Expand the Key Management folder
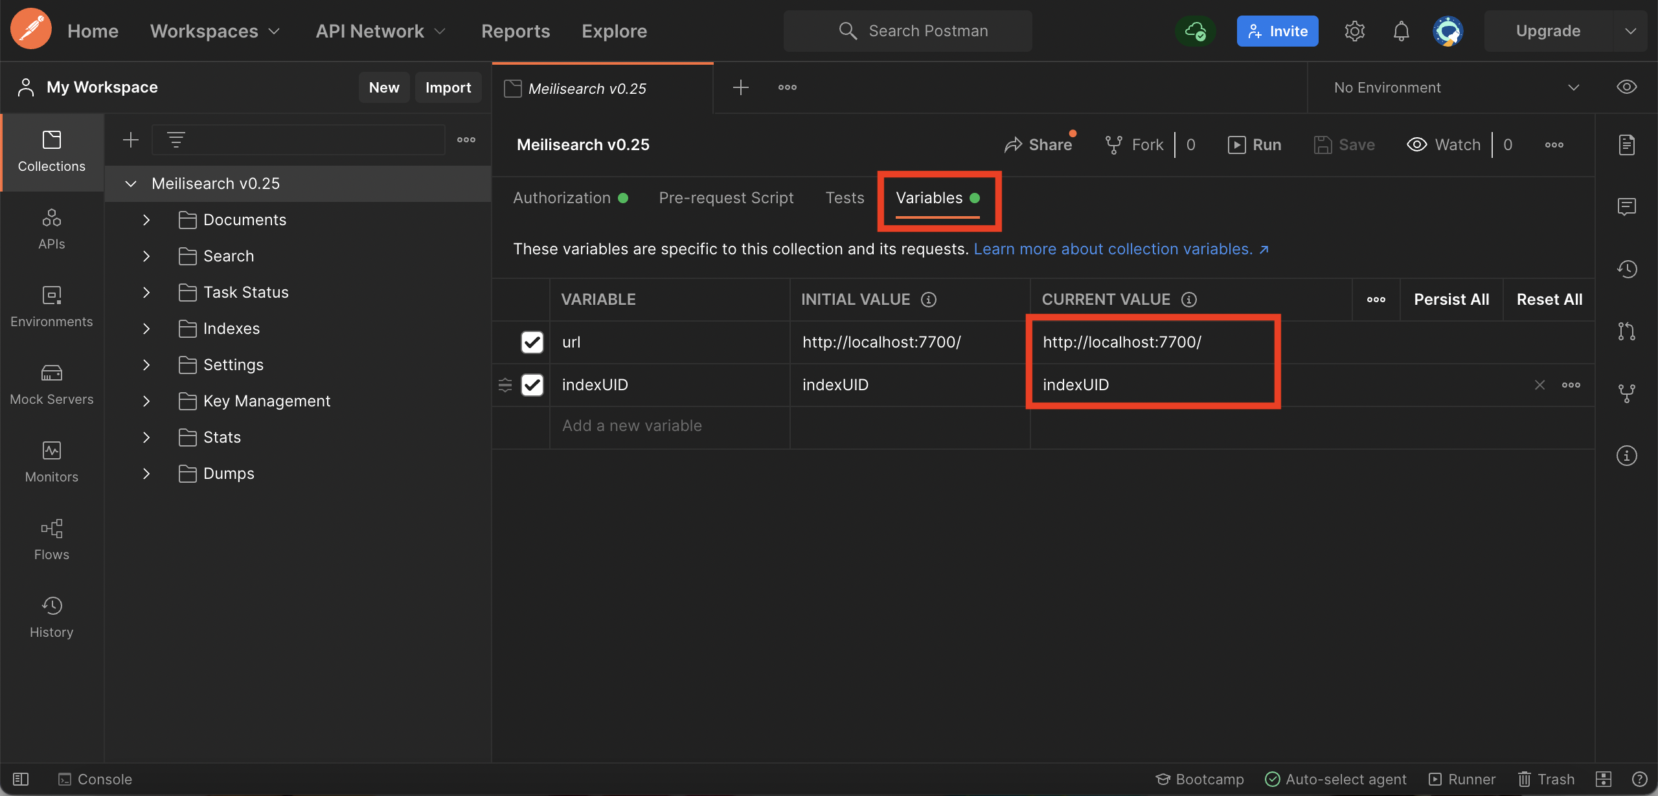This screenshot has height=796, width=1658. pyautogui.click(x=146, y=401)
